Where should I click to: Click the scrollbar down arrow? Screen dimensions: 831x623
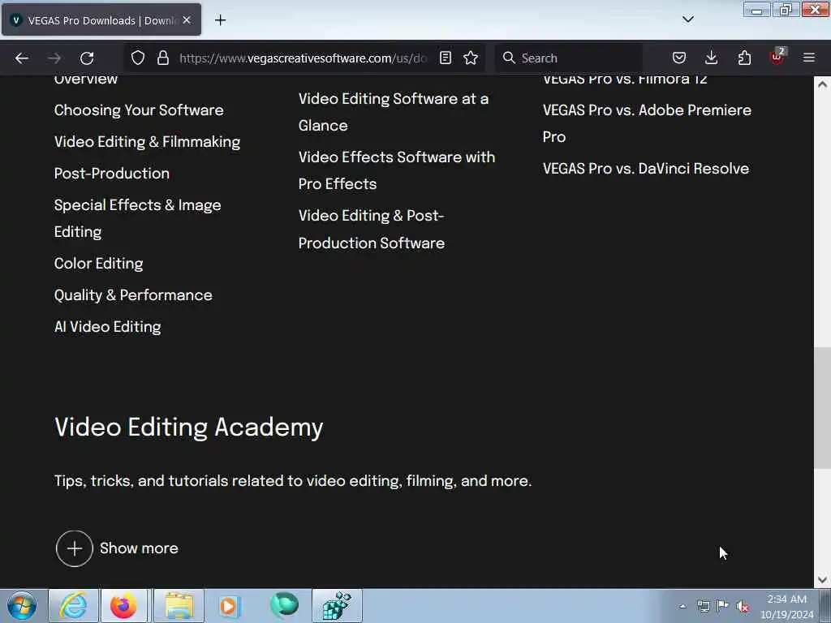click(822, 579)
